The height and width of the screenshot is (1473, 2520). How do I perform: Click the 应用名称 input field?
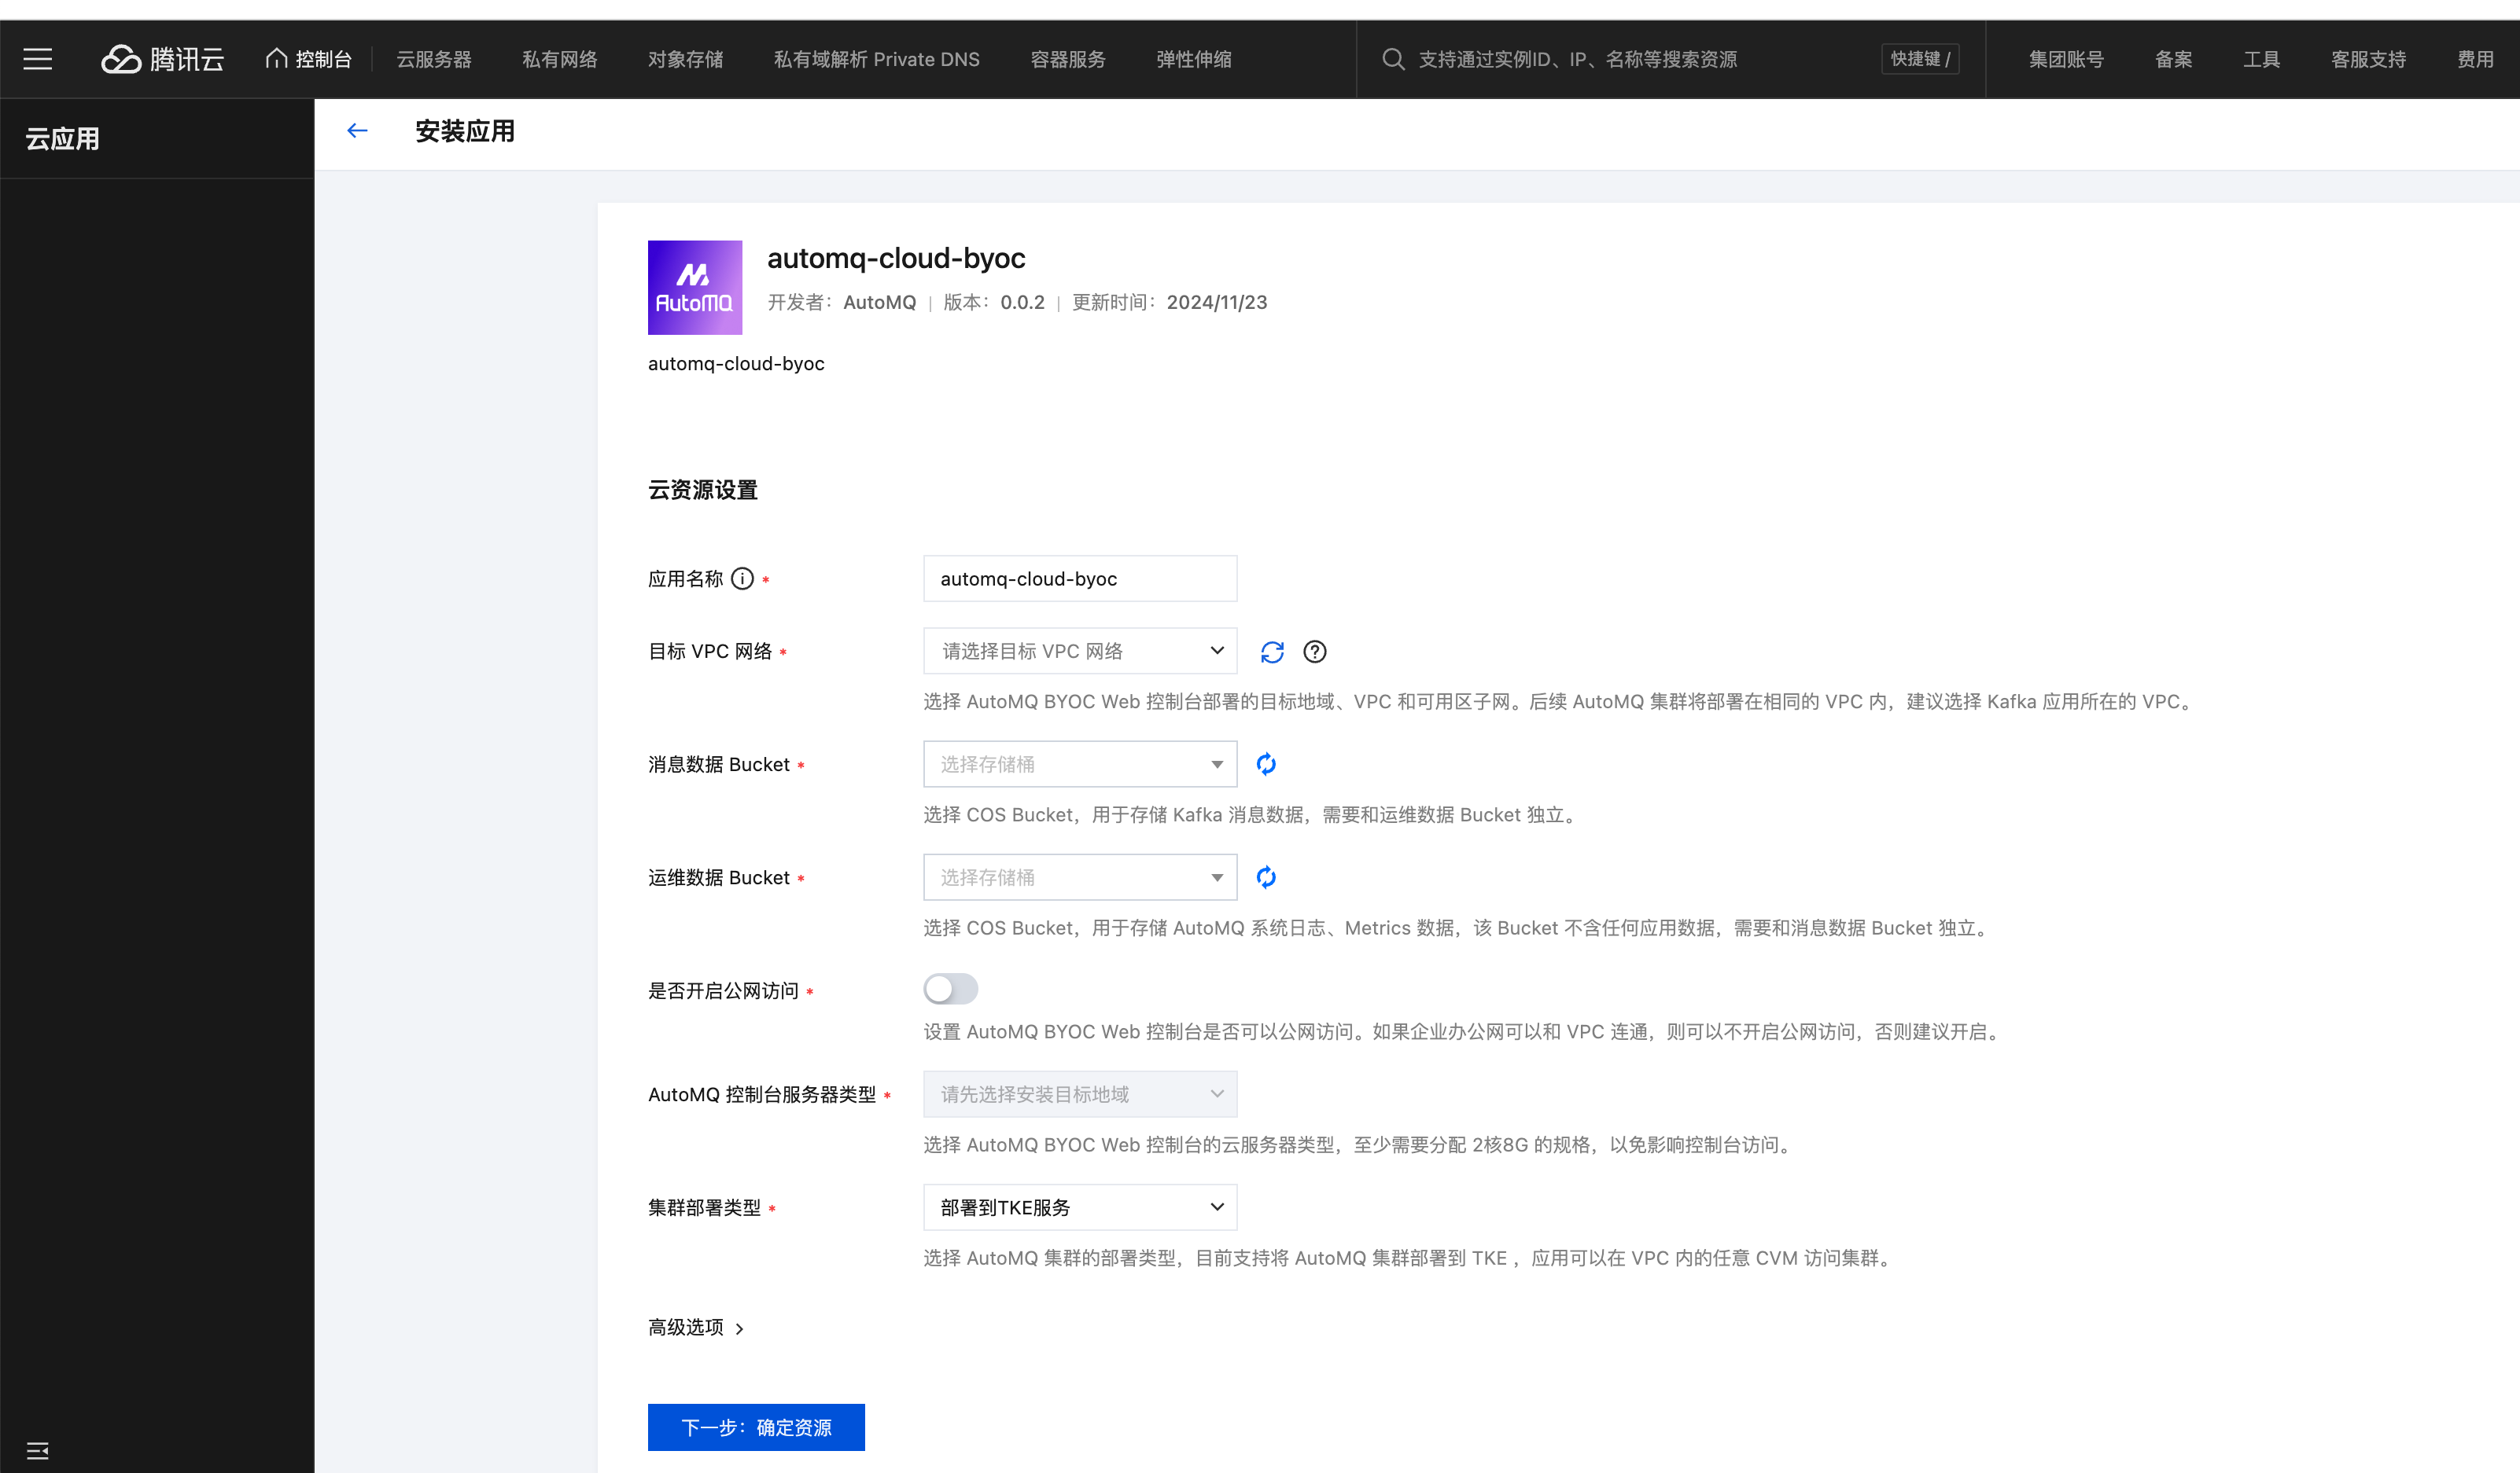[x=1080, y=579]
